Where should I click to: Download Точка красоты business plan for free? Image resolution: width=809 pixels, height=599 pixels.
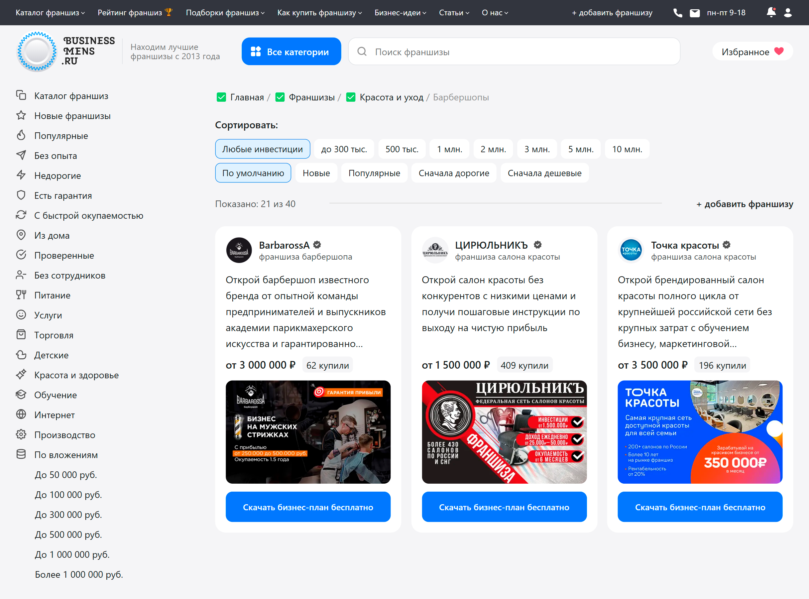point(700,507)
